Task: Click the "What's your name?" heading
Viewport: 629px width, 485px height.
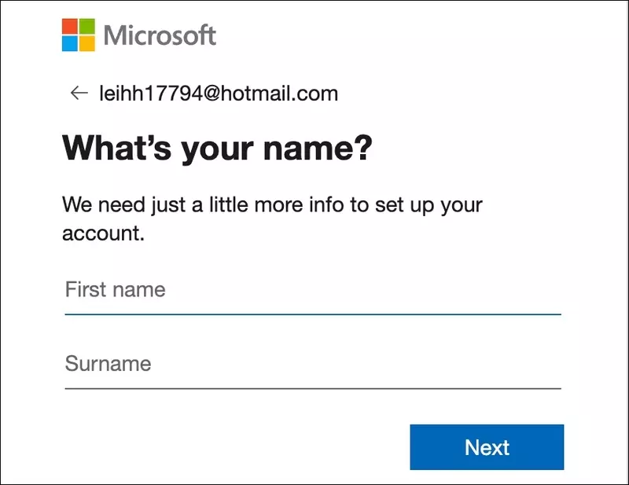Action: (x=217, y=149)
